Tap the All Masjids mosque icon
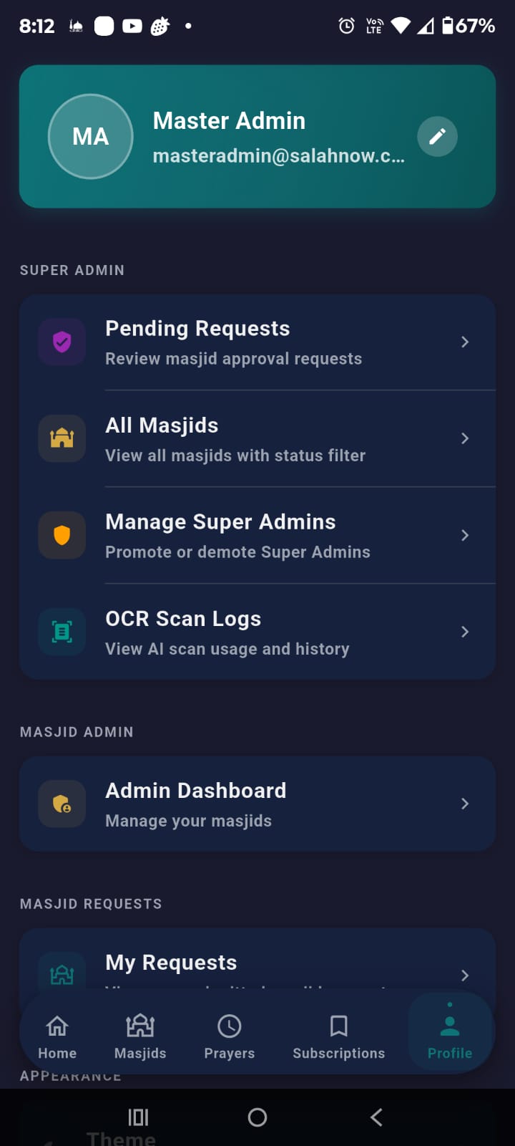Viewport: 515px width, 1146px height. click(x=62, y=438)
